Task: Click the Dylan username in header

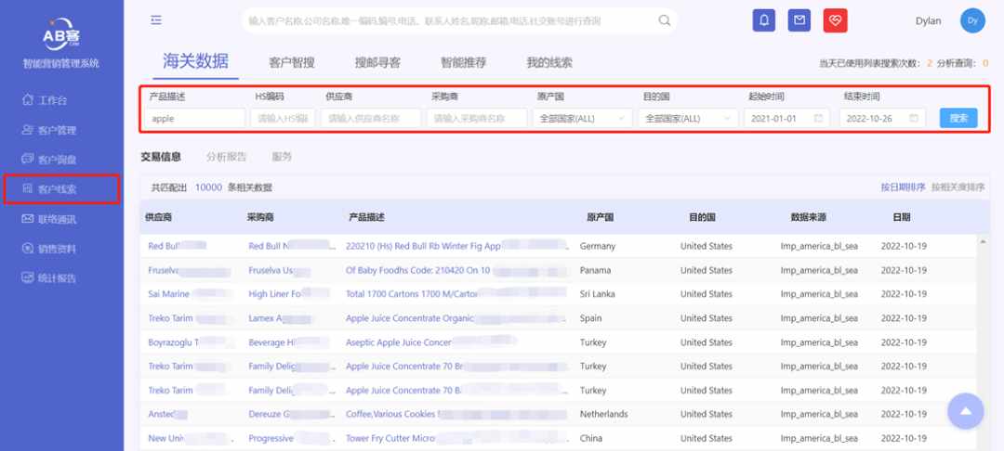Action: [929, 20]
